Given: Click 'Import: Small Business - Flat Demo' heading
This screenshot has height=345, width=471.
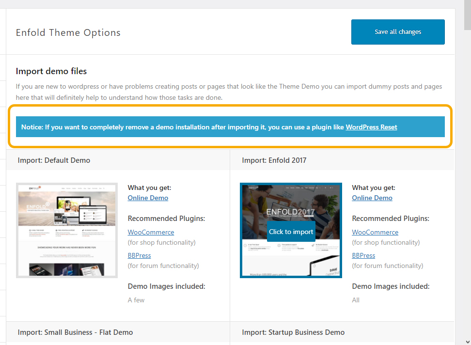Looking at the screenshot, I should click(x=75, y=332).
